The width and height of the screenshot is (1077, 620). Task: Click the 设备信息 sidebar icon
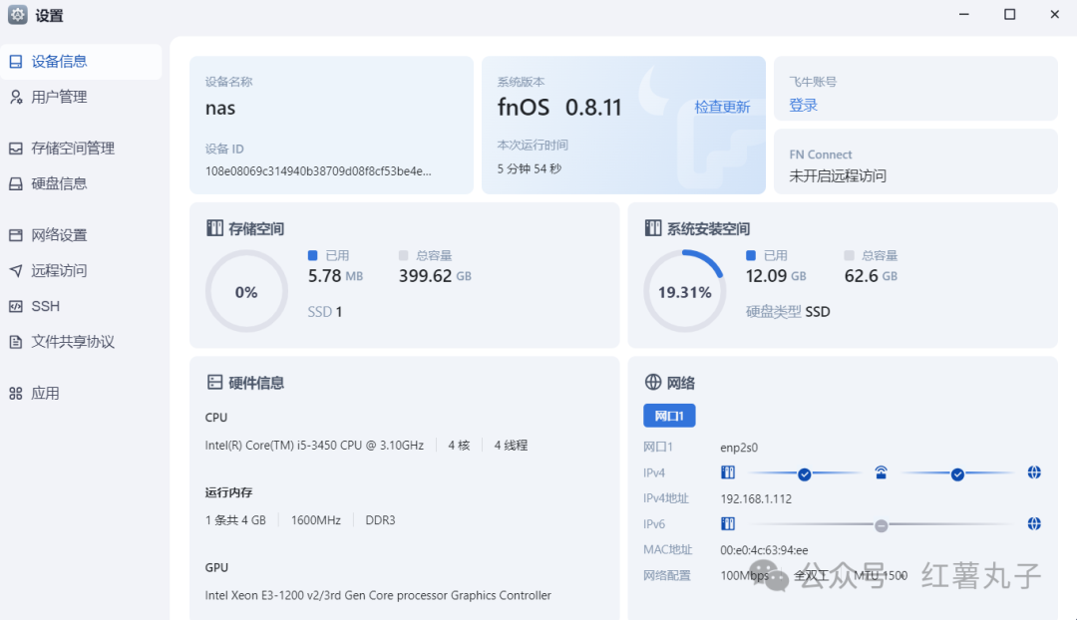(x=16, y=62)
